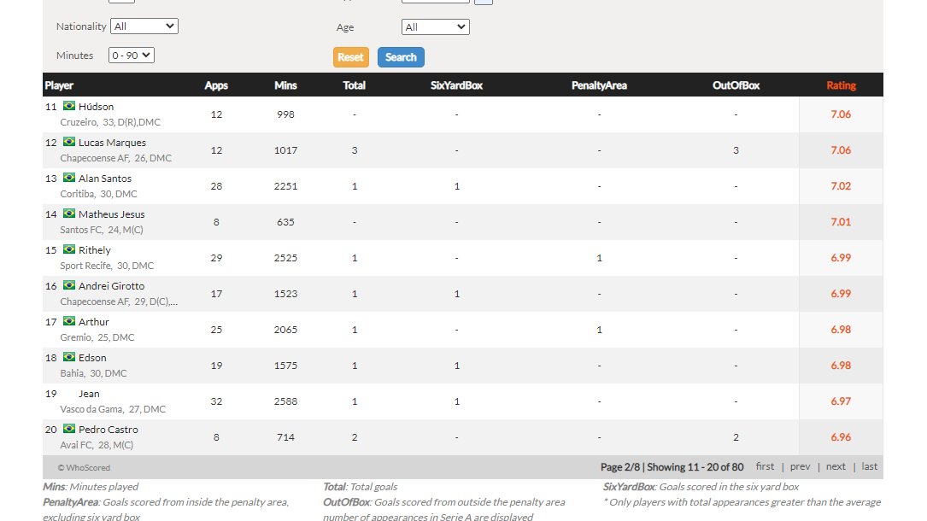Go to the first page link

(765, 466)
